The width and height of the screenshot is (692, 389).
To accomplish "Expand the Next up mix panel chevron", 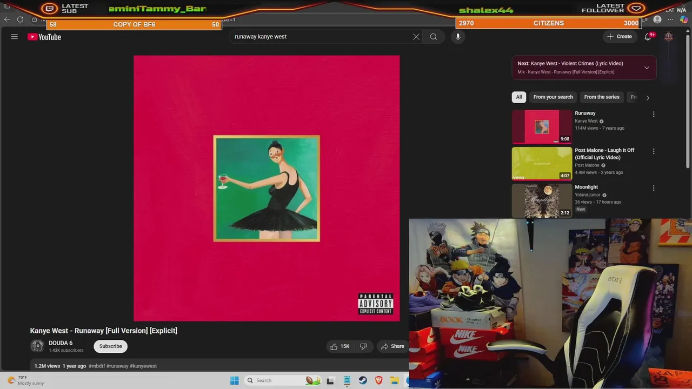I will pyautogui.click(x=647, y=68).
